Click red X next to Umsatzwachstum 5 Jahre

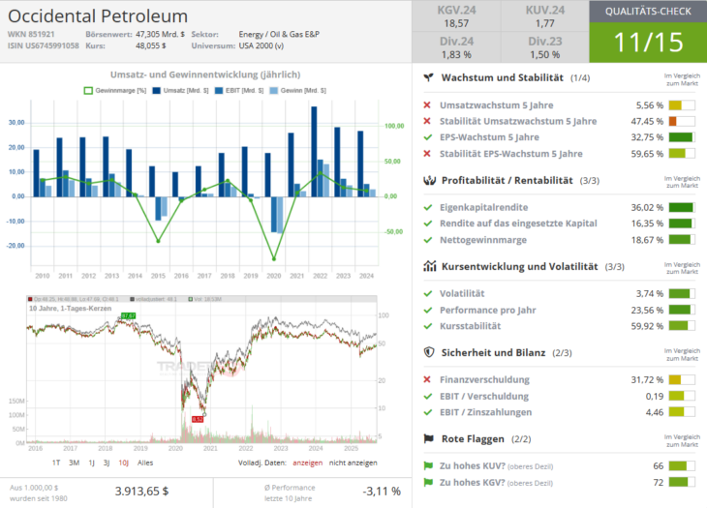[x=427, y=105]
